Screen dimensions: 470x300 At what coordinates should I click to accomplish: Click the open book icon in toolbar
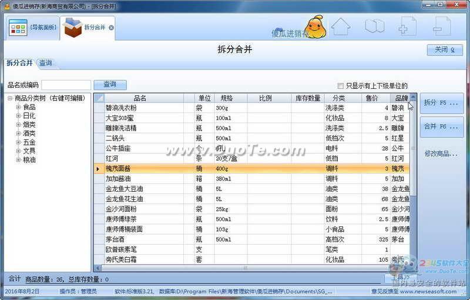[x=374, y=26]
